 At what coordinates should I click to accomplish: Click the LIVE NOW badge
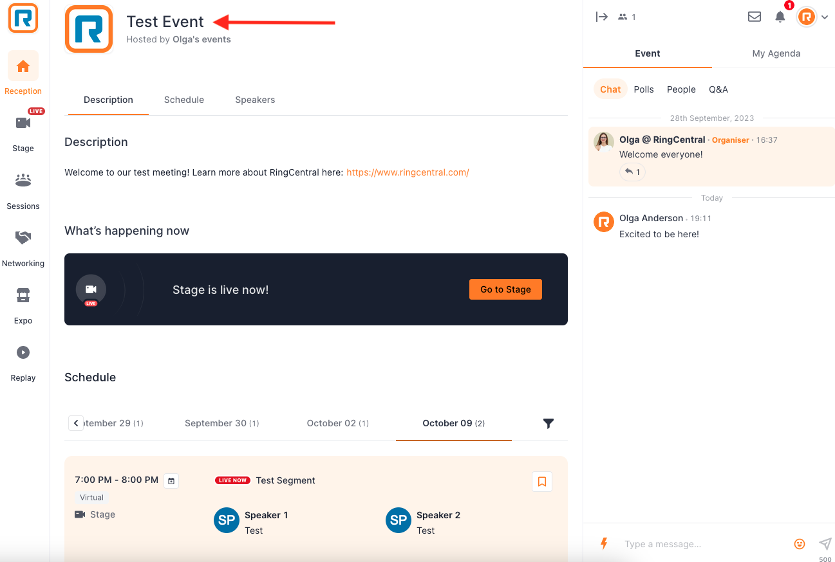pos(232,480)
